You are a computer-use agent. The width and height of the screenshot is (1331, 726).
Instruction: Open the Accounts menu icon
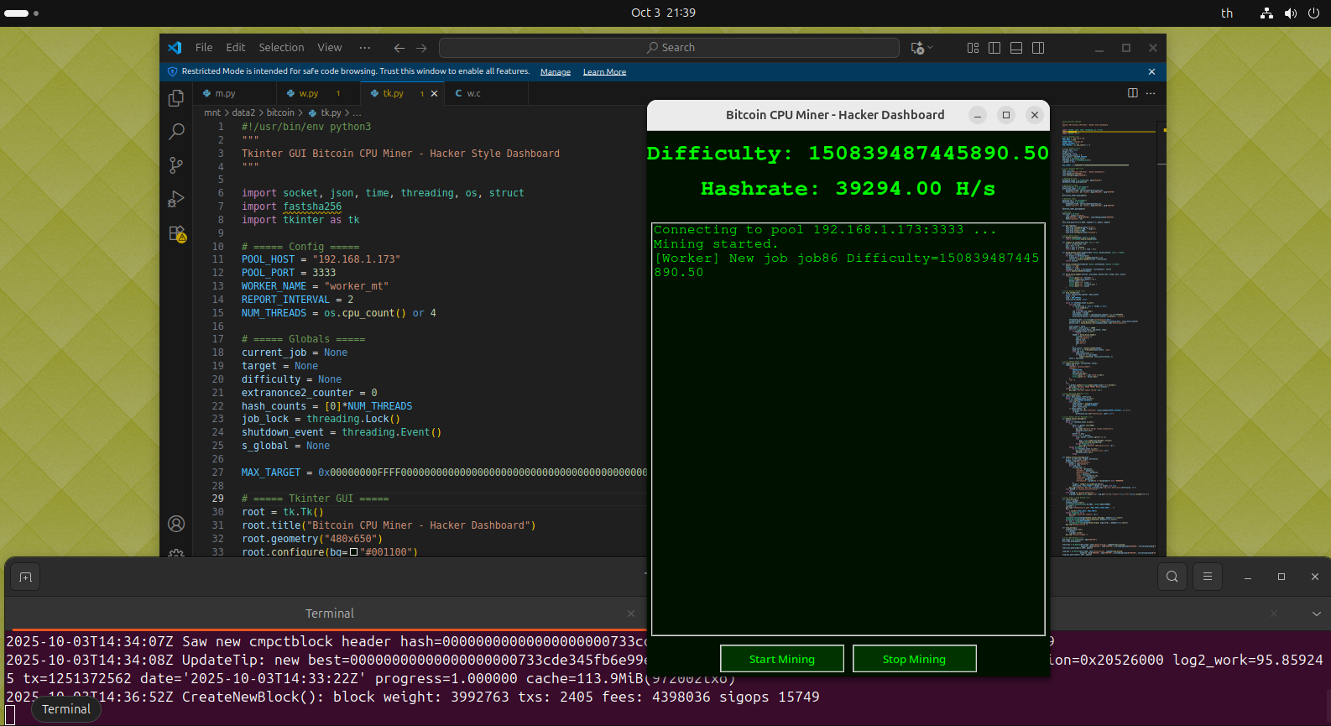click(176, 524)
